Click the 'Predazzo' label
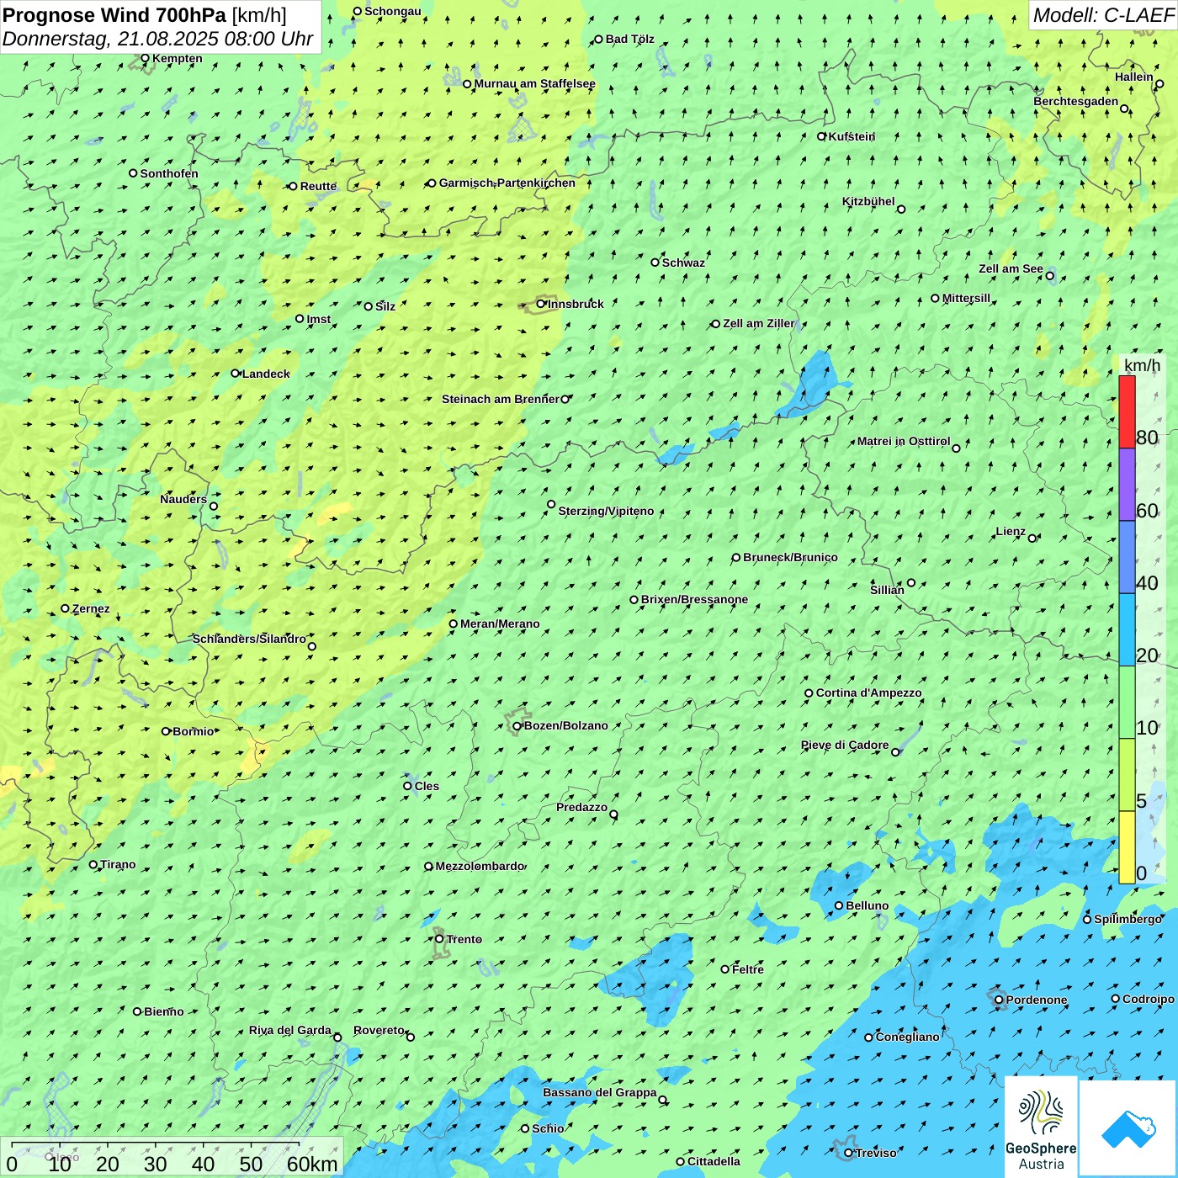This screenshot has height=1178, width=1178. (581, 807)
